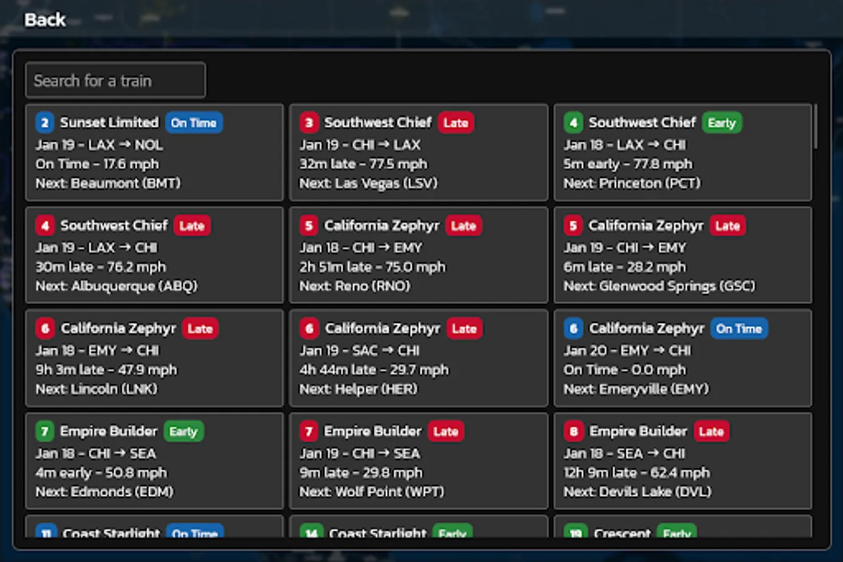Screen dimensions: 843x562
Task: Select 'Next: Devils Lake (DVL)' text
Action: (x=637, y=493)
